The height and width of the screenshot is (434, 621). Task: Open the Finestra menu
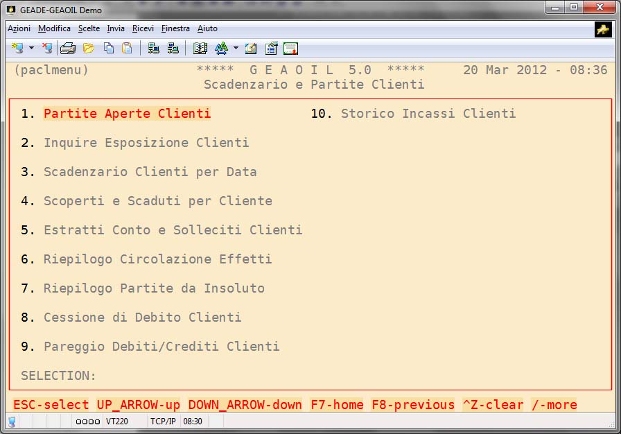[175, 28]
